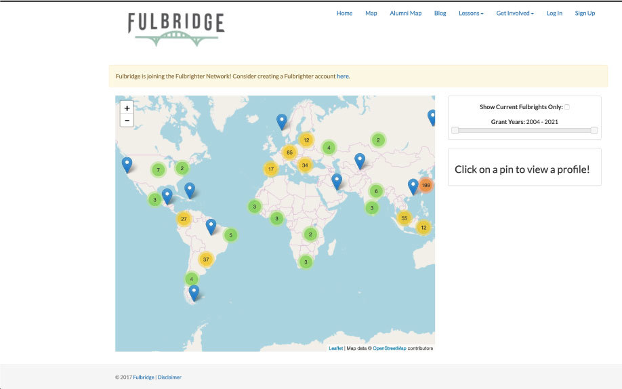622x389 pixels.
Task: Expand the 7 cluster in the central United States
Action: 159,170
